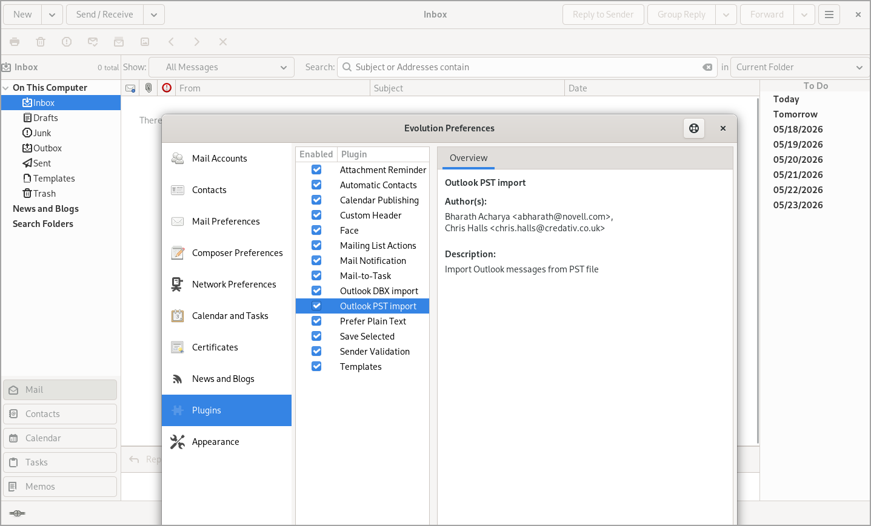Switch to the Tasks view
Image resolution: width=871 pixels, height=526 pixels.
tap(60, 462)
